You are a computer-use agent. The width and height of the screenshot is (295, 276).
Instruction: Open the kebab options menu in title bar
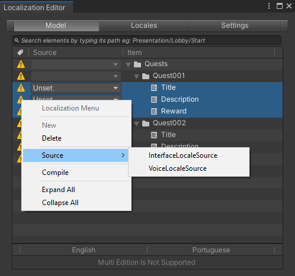(x=269, y=6)
